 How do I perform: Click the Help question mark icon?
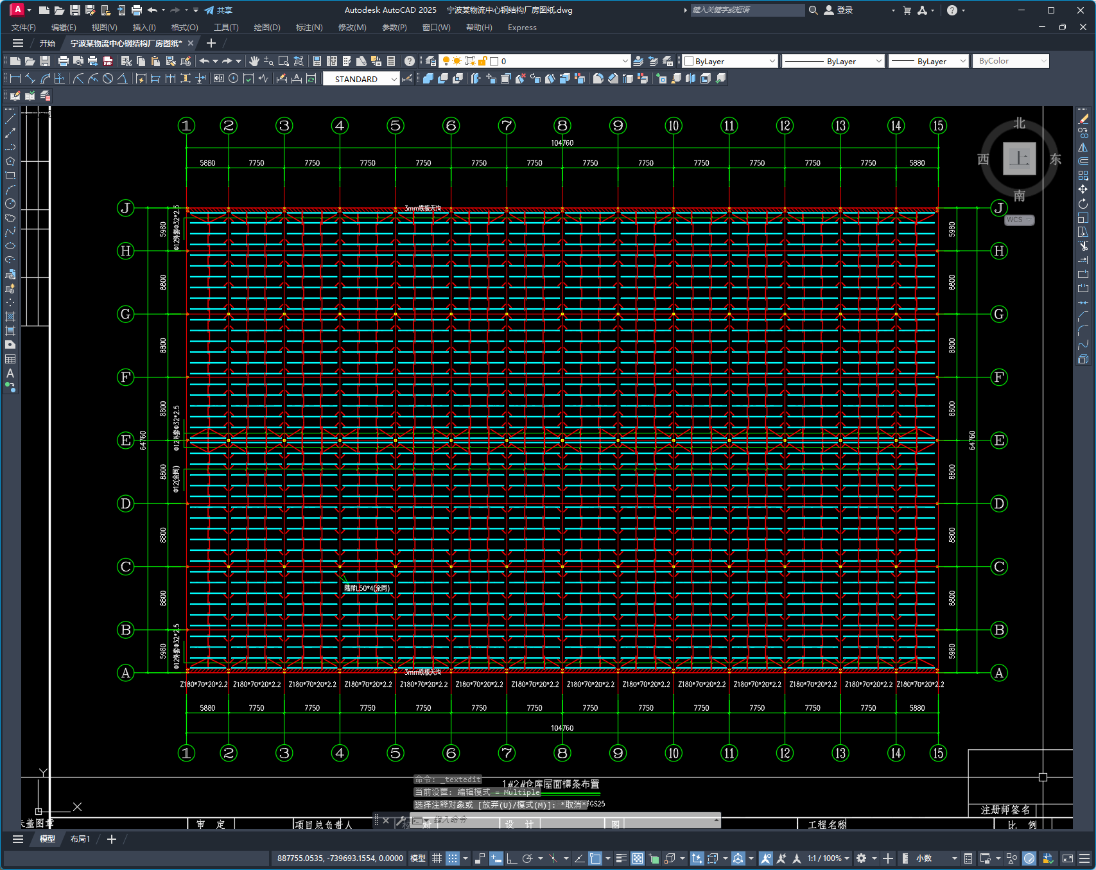[410, 61]
